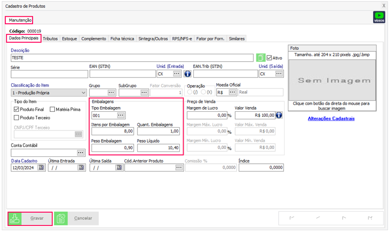390x232 pixels.
Task: Open the Moeda Oficial lookup button
Action: coord(232,92)
